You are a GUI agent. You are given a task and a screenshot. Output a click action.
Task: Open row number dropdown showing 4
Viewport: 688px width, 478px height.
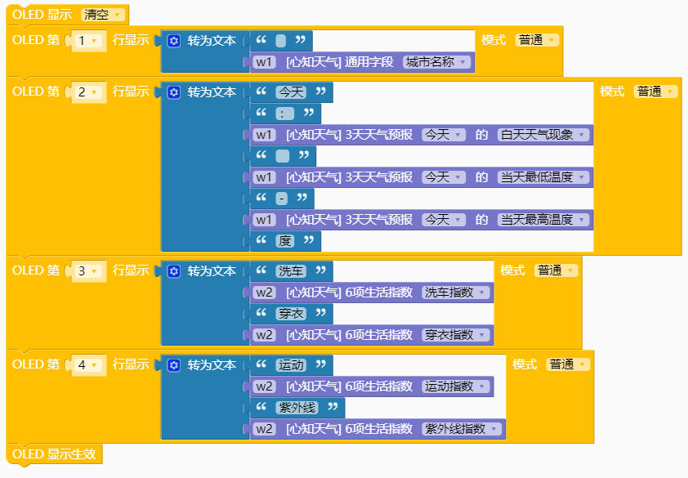[87, 364]
